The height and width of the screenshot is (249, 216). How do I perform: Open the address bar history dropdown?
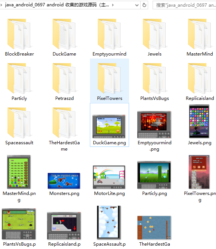(x=137, y=5)
